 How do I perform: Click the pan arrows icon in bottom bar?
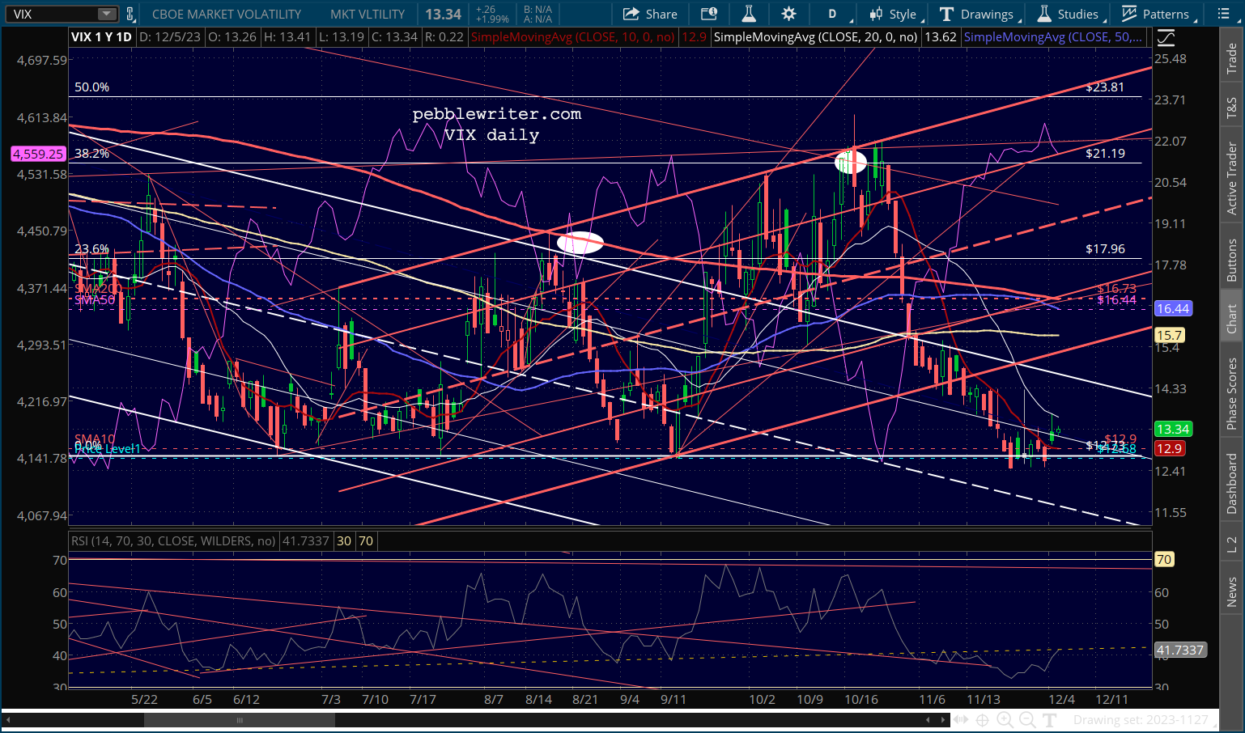click(x=960, y=720)
